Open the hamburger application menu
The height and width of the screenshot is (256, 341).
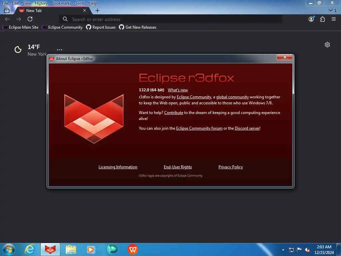334,19
